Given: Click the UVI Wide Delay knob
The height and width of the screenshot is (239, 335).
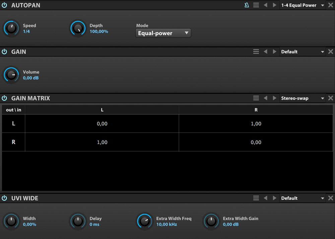Looking at the screenshot, I should click(x=78, y=221).
